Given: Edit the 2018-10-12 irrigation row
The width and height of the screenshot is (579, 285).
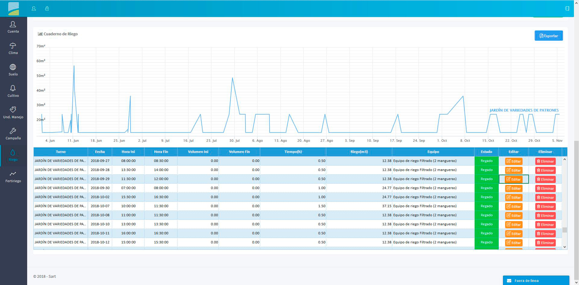Looking at the screenshot, I should pyautogui.click(x=514, y=243).
